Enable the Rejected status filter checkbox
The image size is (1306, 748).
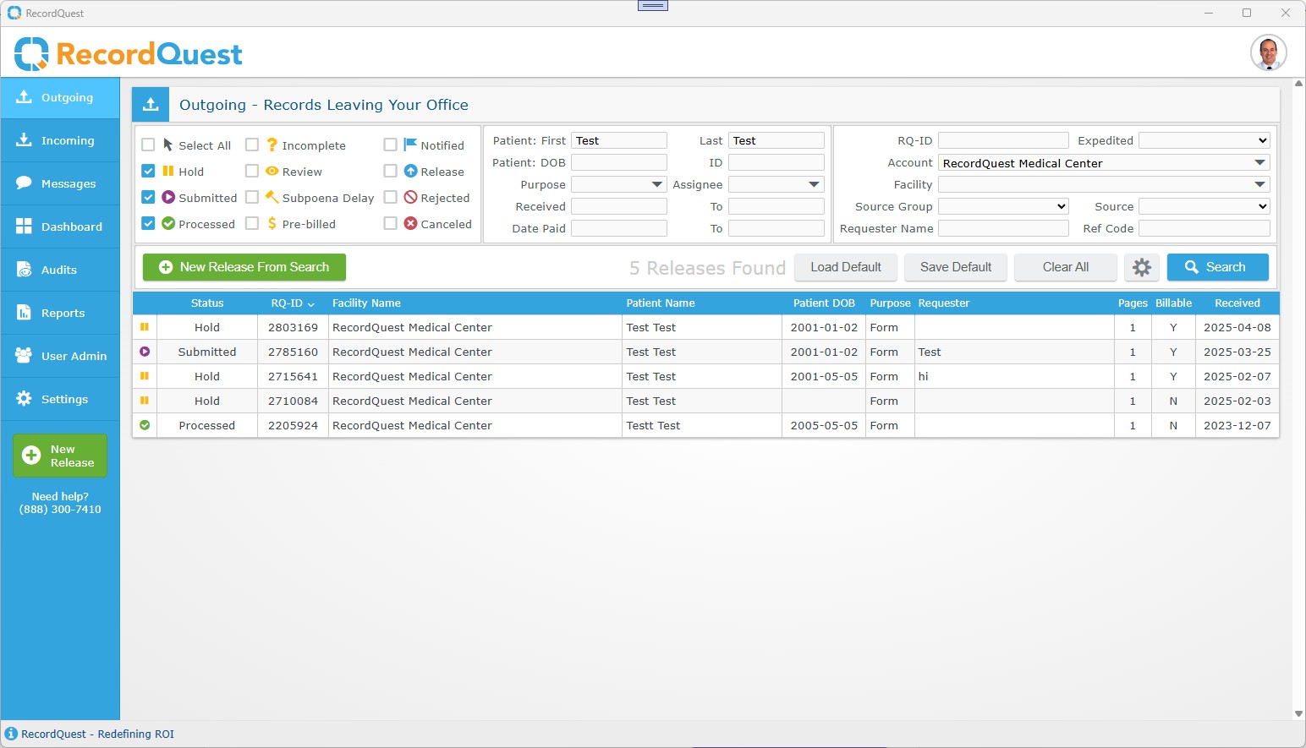[x=390, y=197]
